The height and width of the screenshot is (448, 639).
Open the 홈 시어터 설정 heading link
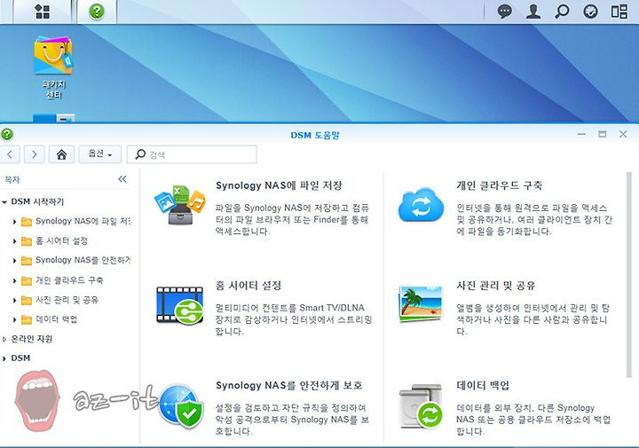[248, 286]
